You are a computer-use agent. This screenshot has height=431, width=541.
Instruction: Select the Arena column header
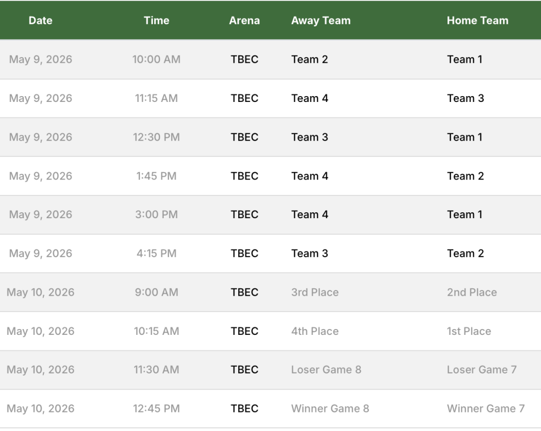pos(244,21)
